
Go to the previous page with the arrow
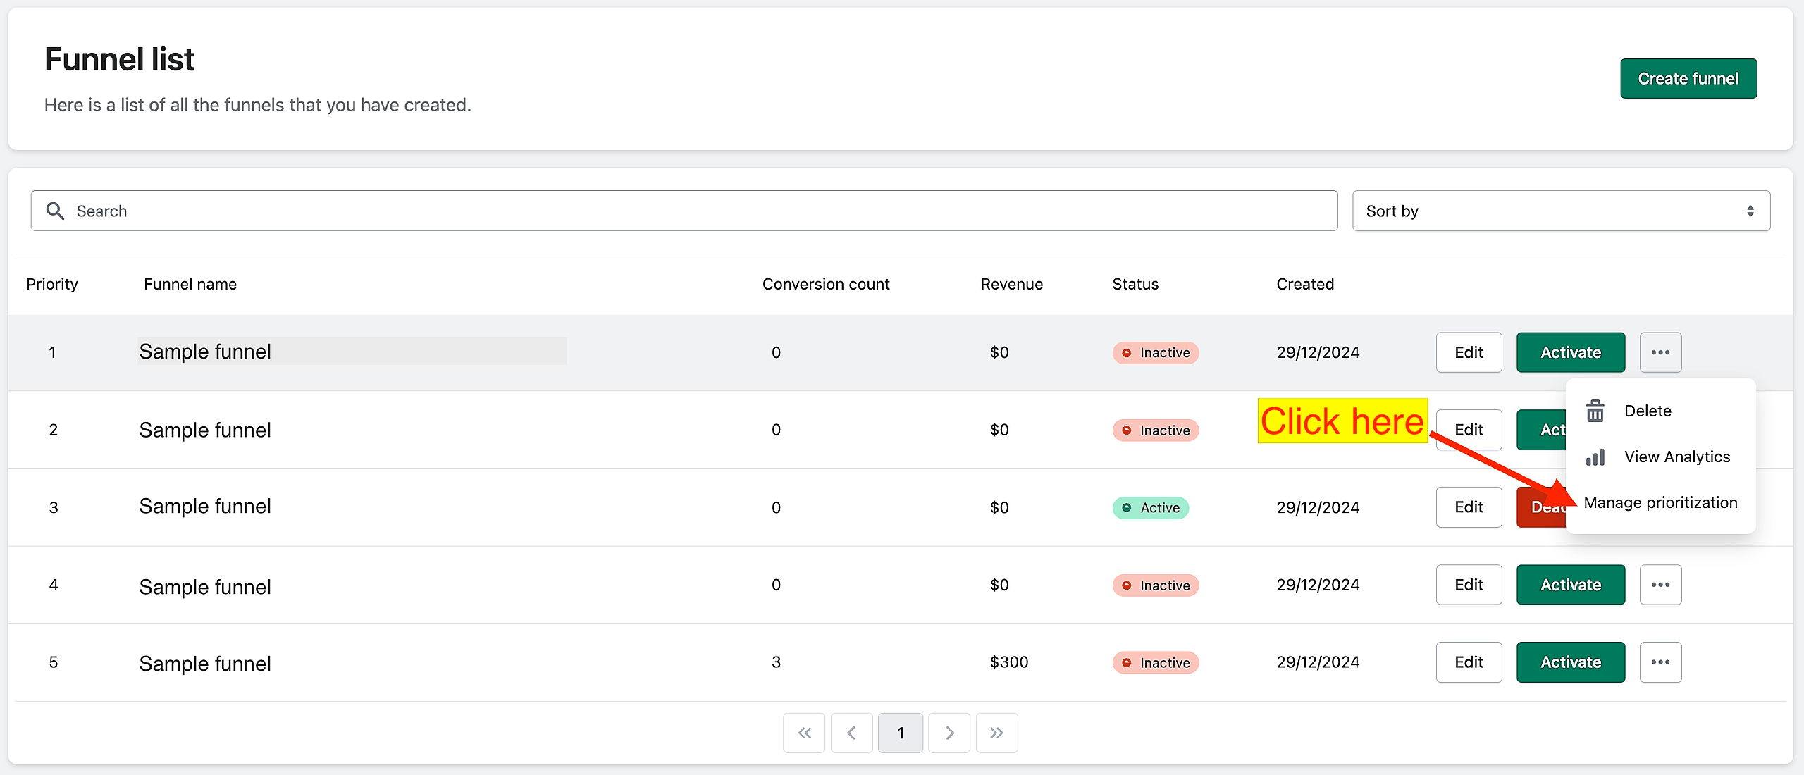click(x=851, y=733)
